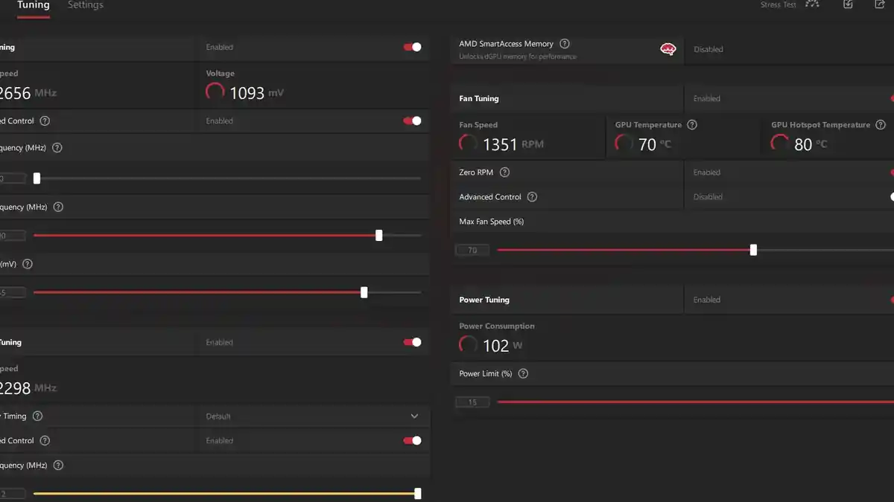This screenshot has height=502, width=894.
Task: Switch to the Tuning tab
Action: click(x=33, y=6)
